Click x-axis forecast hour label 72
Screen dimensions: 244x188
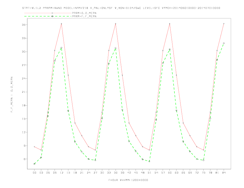pos(197,173)
